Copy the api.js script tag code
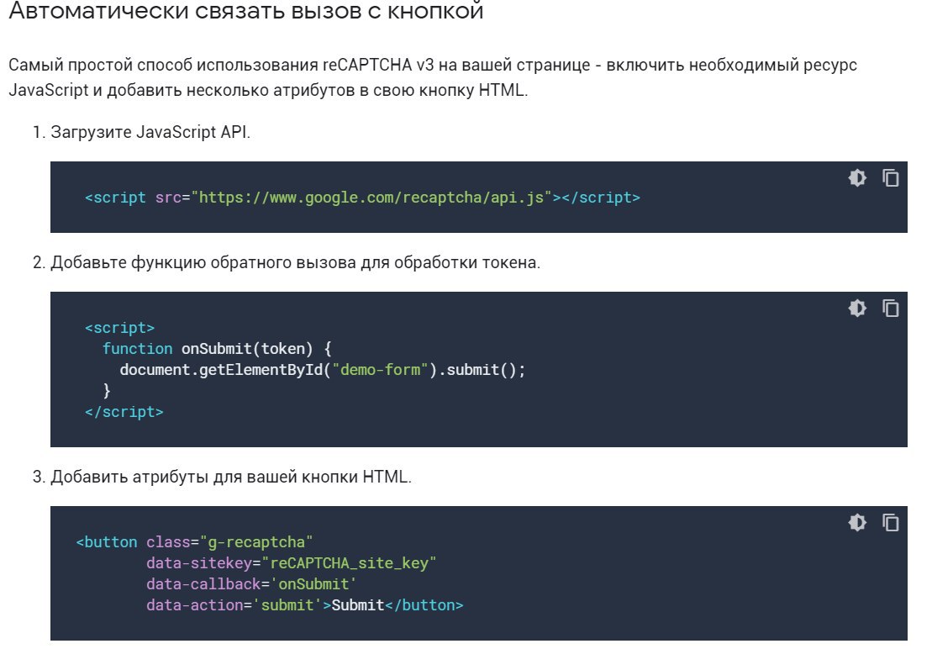The width and height of the screenshot is (932, 649). (890, 177)
